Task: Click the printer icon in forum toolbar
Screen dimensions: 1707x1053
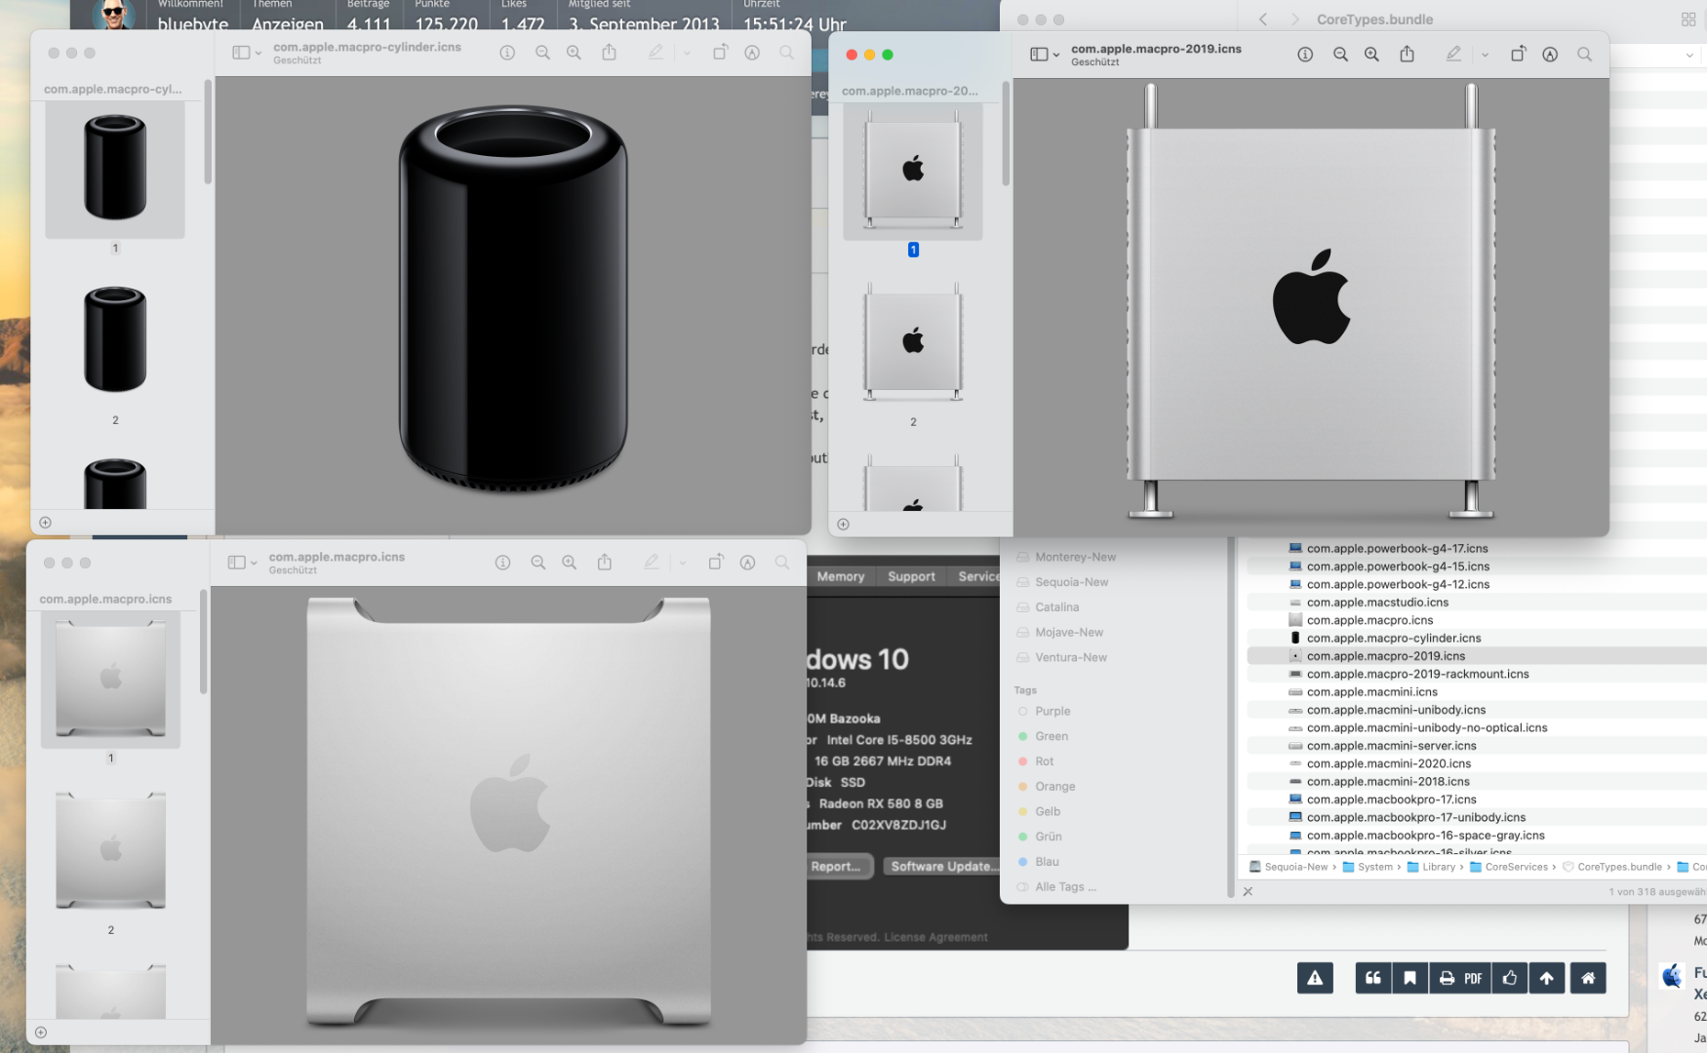Action: pyautogui.click(x=1447, y=978)
